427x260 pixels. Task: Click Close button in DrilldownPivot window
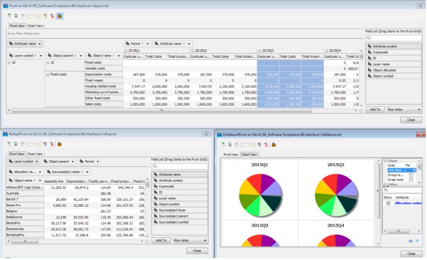pyautogui.click(x=411, y=253)
